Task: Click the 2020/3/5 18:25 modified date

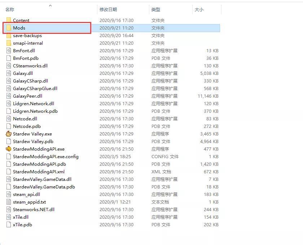Action: (x=115, y=157)
